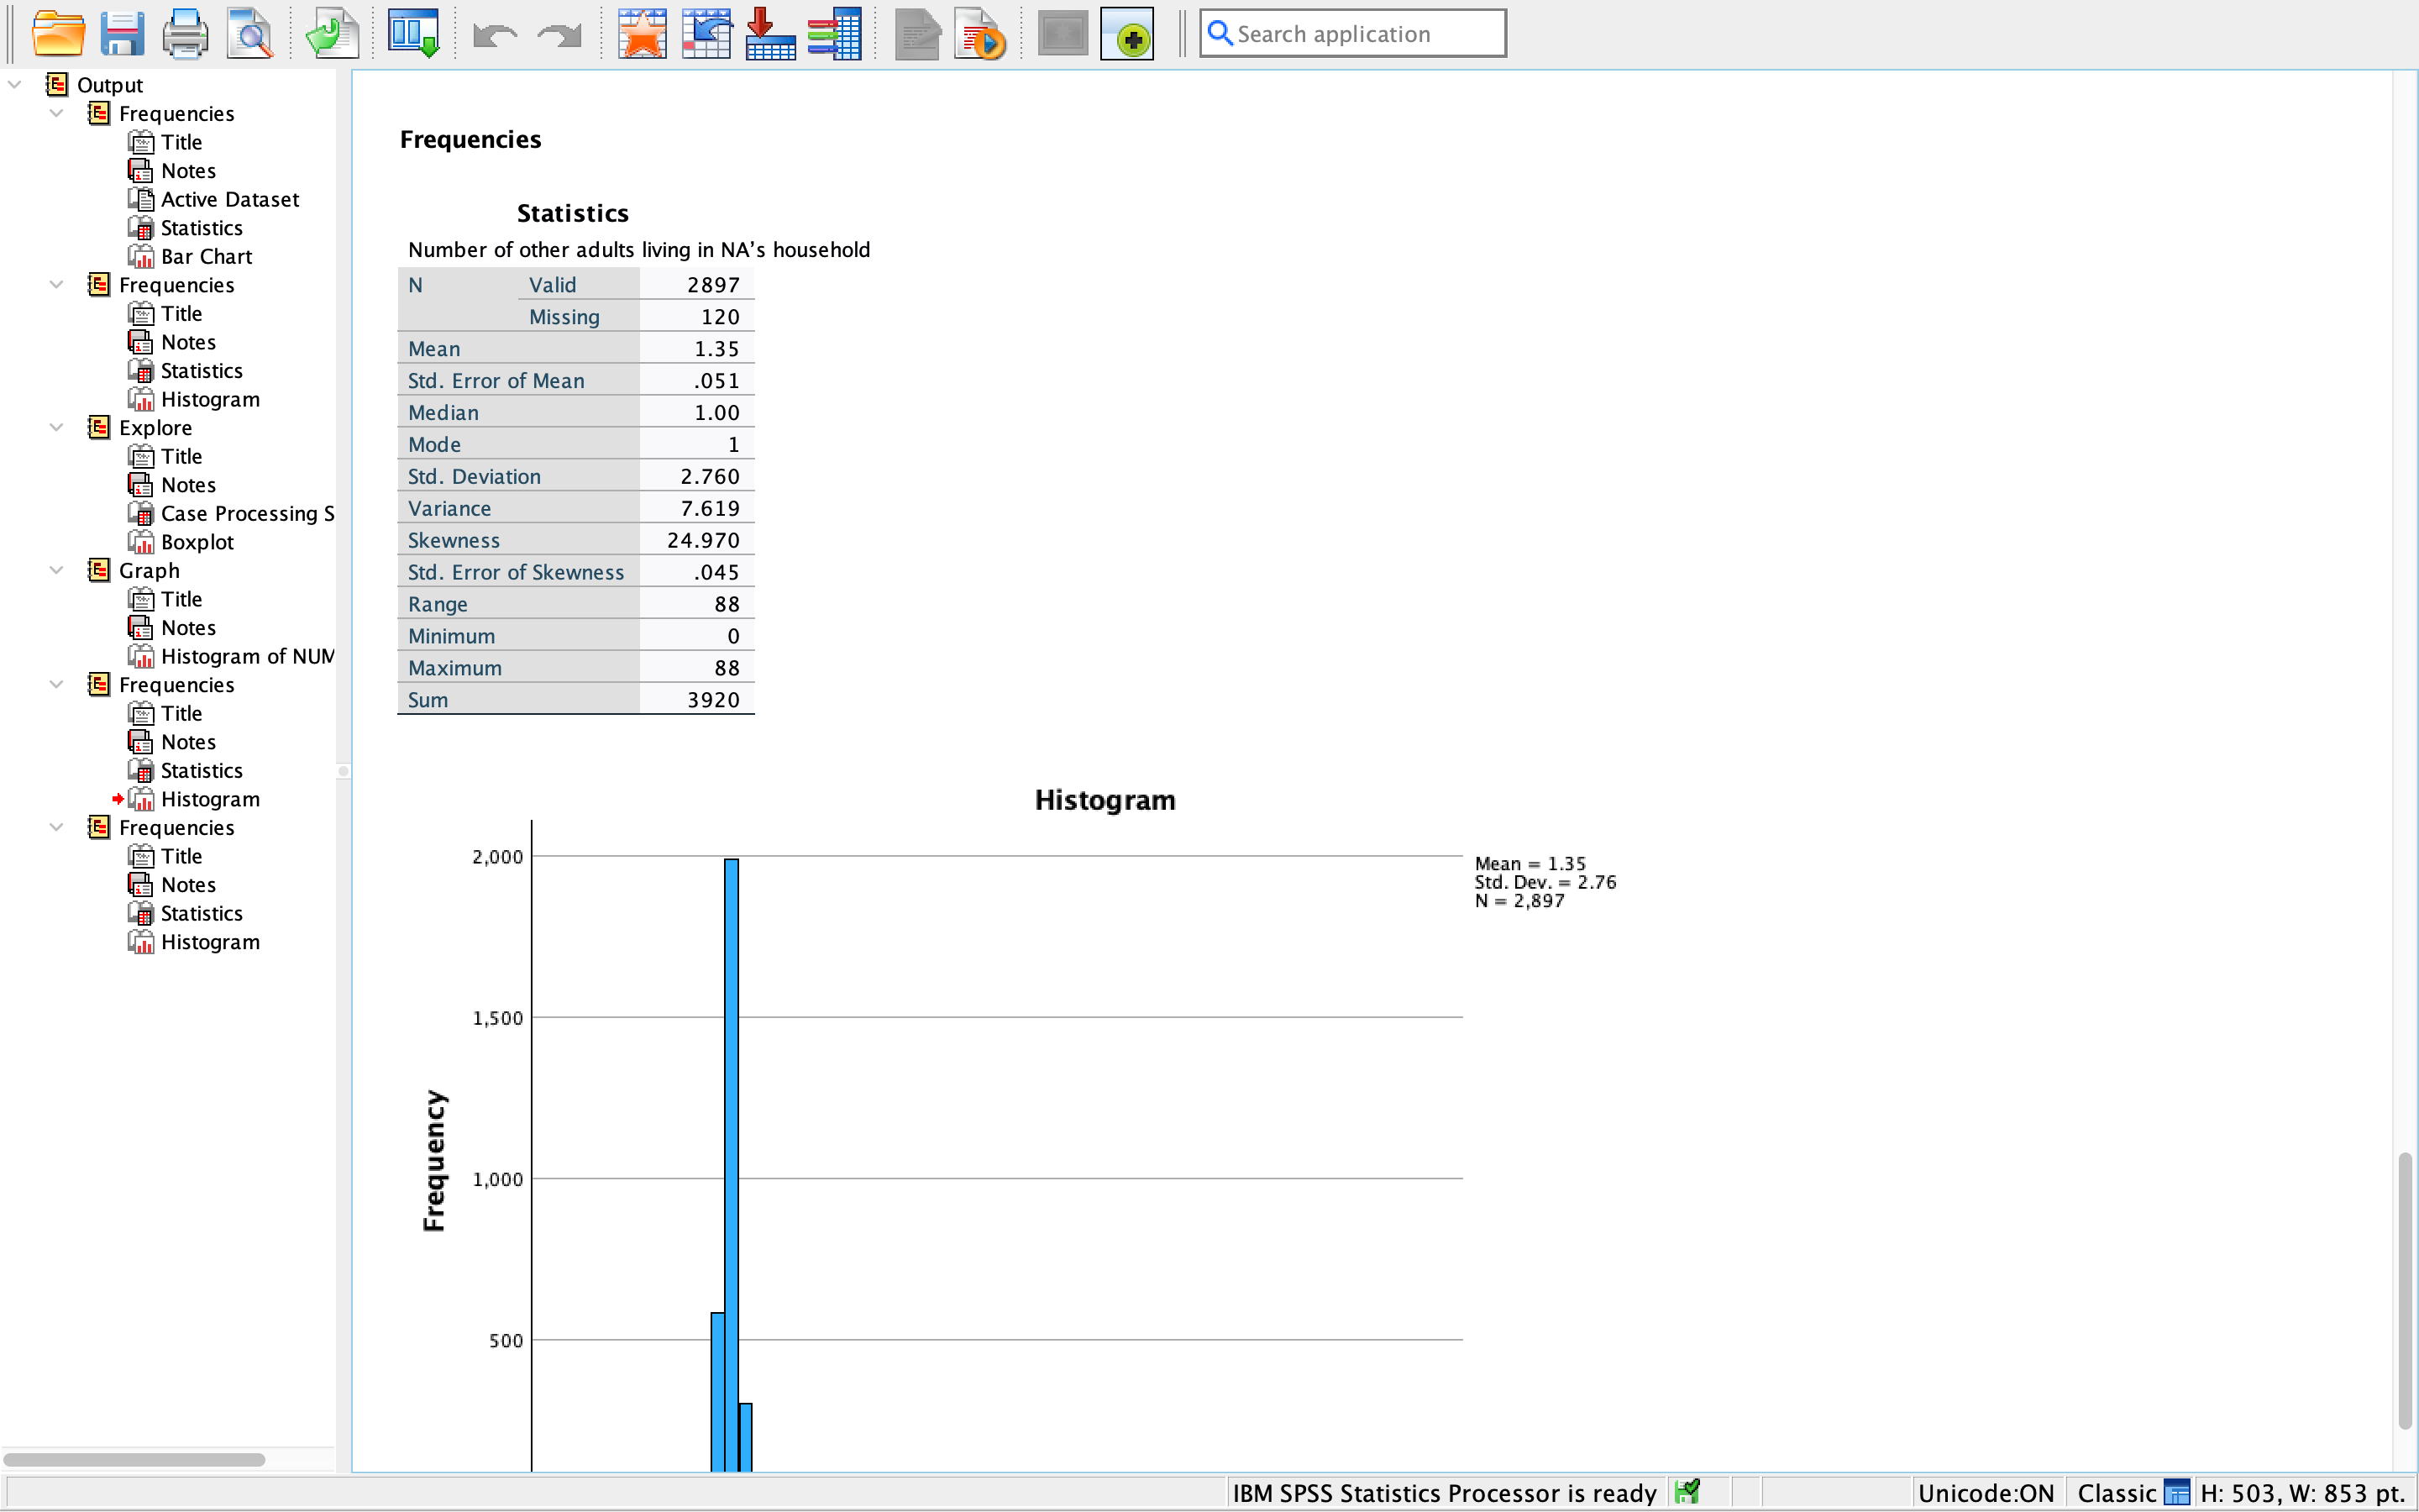The image size is (2419, 1512).
Task: Open print preview
Action: pyautogui.click(x=250, y=33)
